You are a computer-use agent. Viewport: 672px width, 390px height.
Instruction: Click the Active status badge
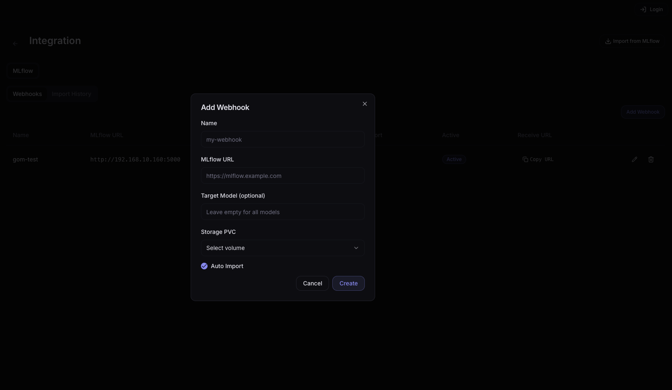click(454, 159)
